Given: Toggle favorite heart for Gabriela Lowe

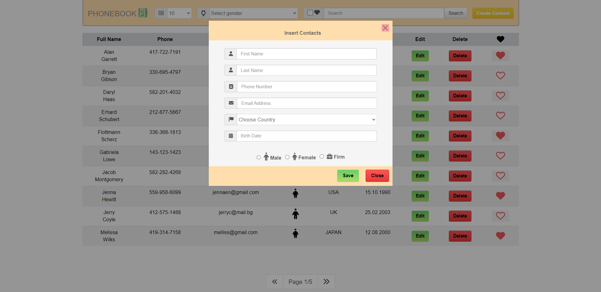Looking at the screenshot, I should click(500, 156).
